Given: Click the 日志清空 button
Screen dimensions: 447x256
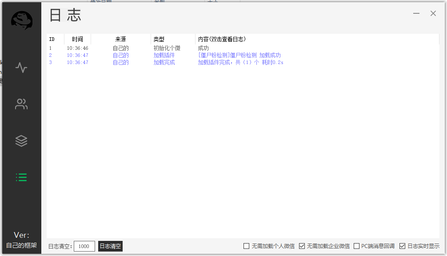Looking at the screenshot, I should 110,246.
